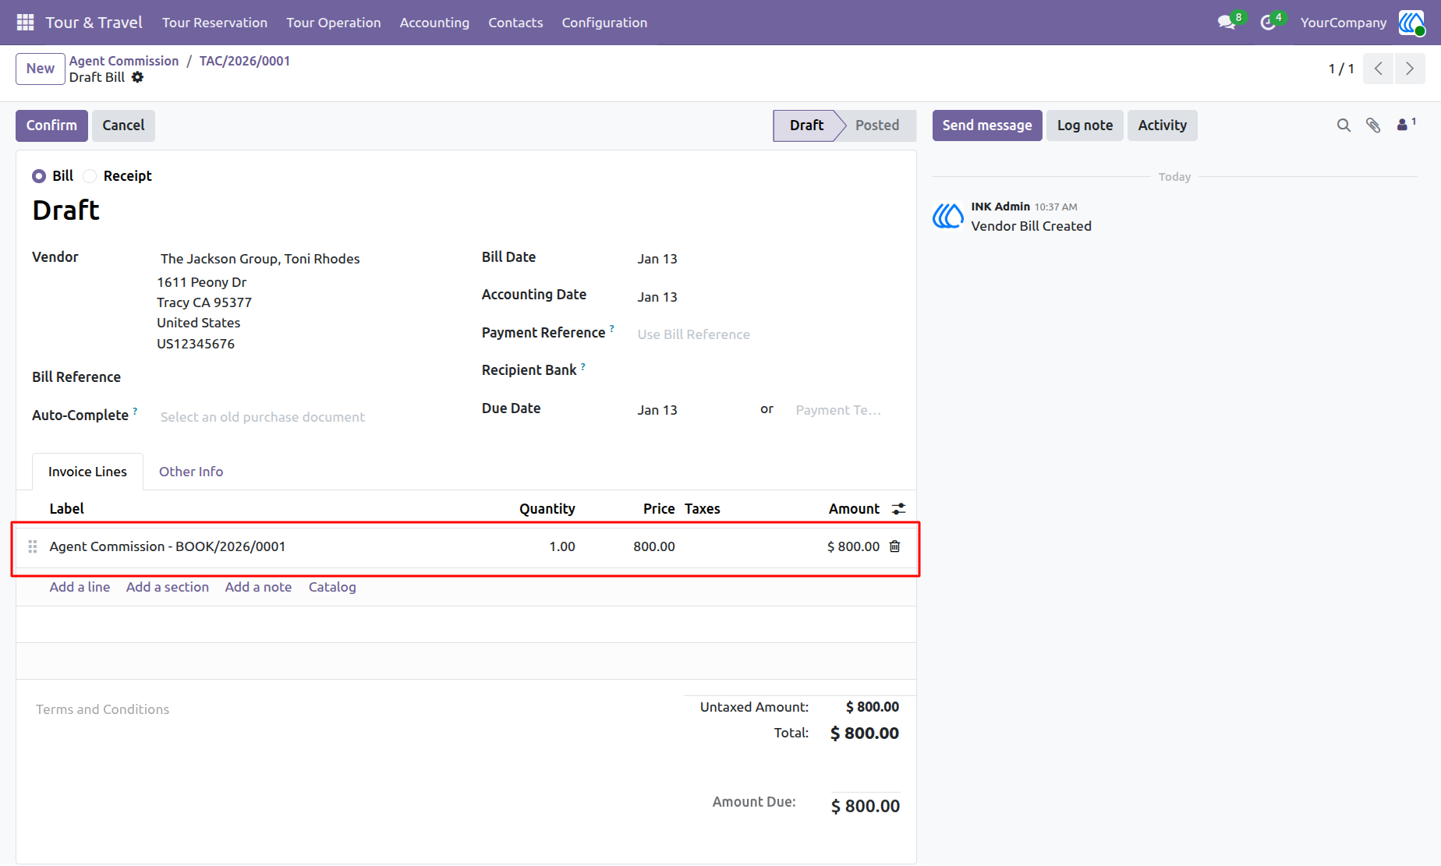Open column settings adjust icon

899,509
